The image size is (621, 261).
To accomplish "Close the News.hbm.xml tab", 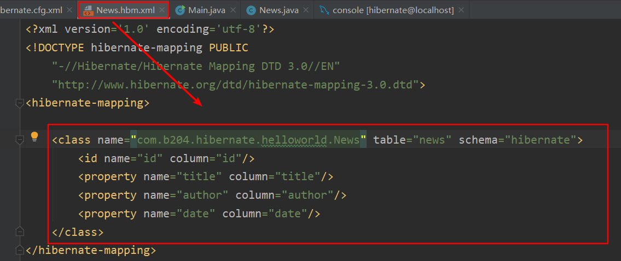I will pyautogui.click(x=161, y=10).
